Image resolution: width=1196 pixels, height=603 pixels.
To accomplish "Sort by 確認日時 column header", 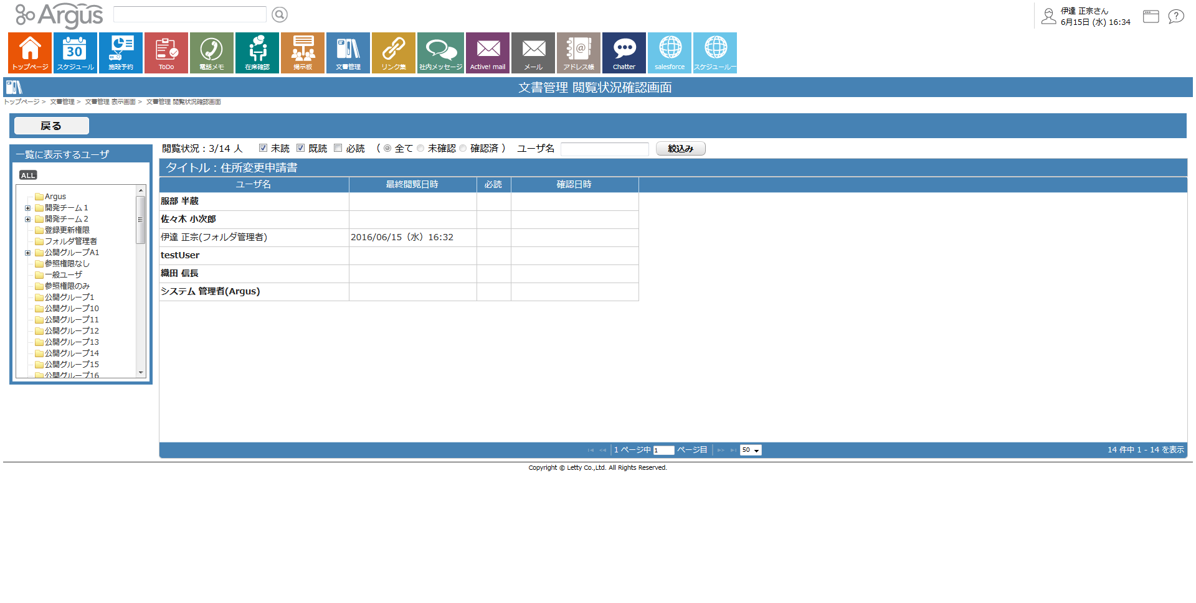I will (575, 185).
